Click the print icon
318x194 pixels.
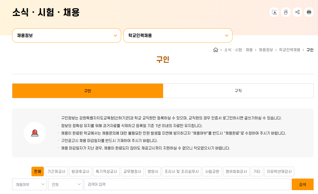(309, 12)
